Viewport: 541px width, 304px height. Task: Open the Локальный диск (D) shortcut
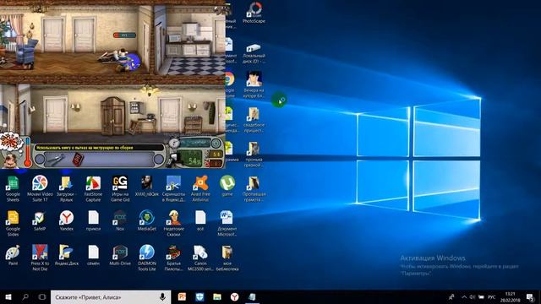[x=254, y=53]
